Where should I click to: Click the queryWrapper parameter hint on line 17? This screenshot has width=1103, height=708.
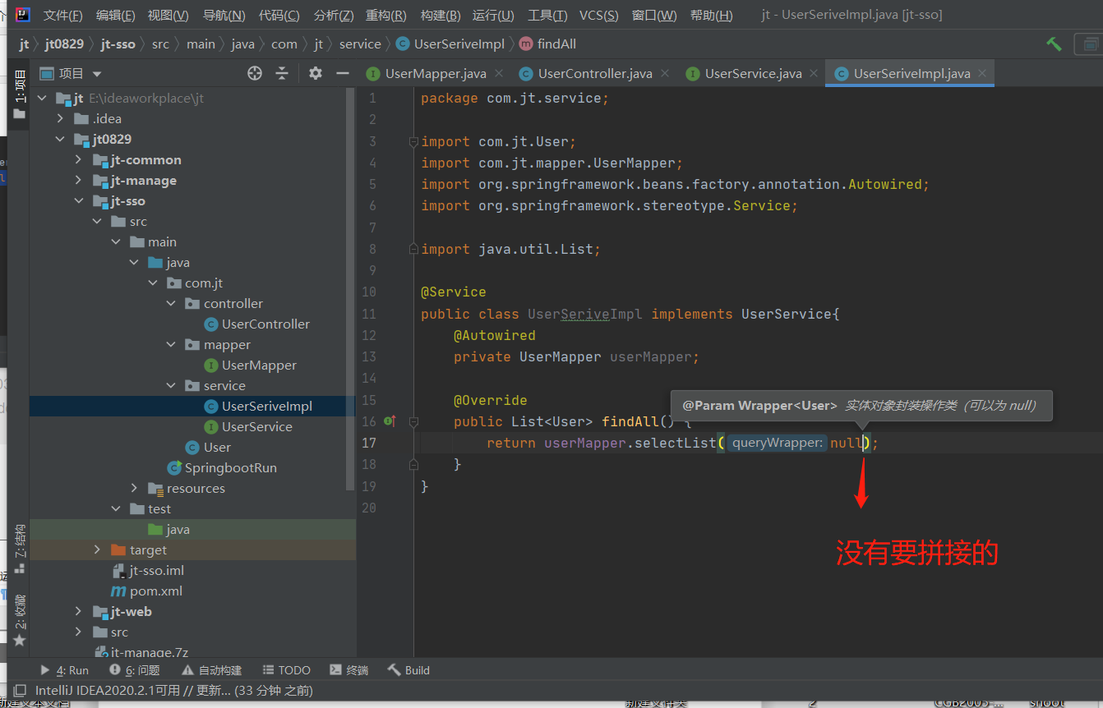pyautogui.click(x=776, y=444)
